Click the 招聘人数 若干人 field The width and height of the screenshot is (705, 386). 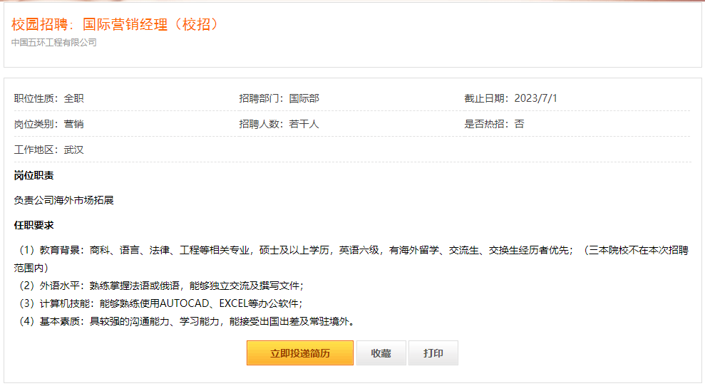[279, 124]
